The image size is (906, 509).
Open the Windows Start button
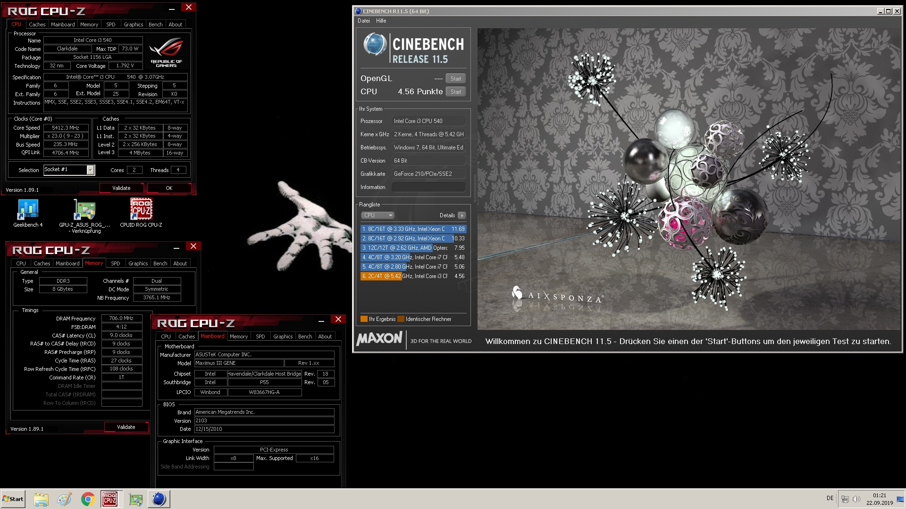13,499
